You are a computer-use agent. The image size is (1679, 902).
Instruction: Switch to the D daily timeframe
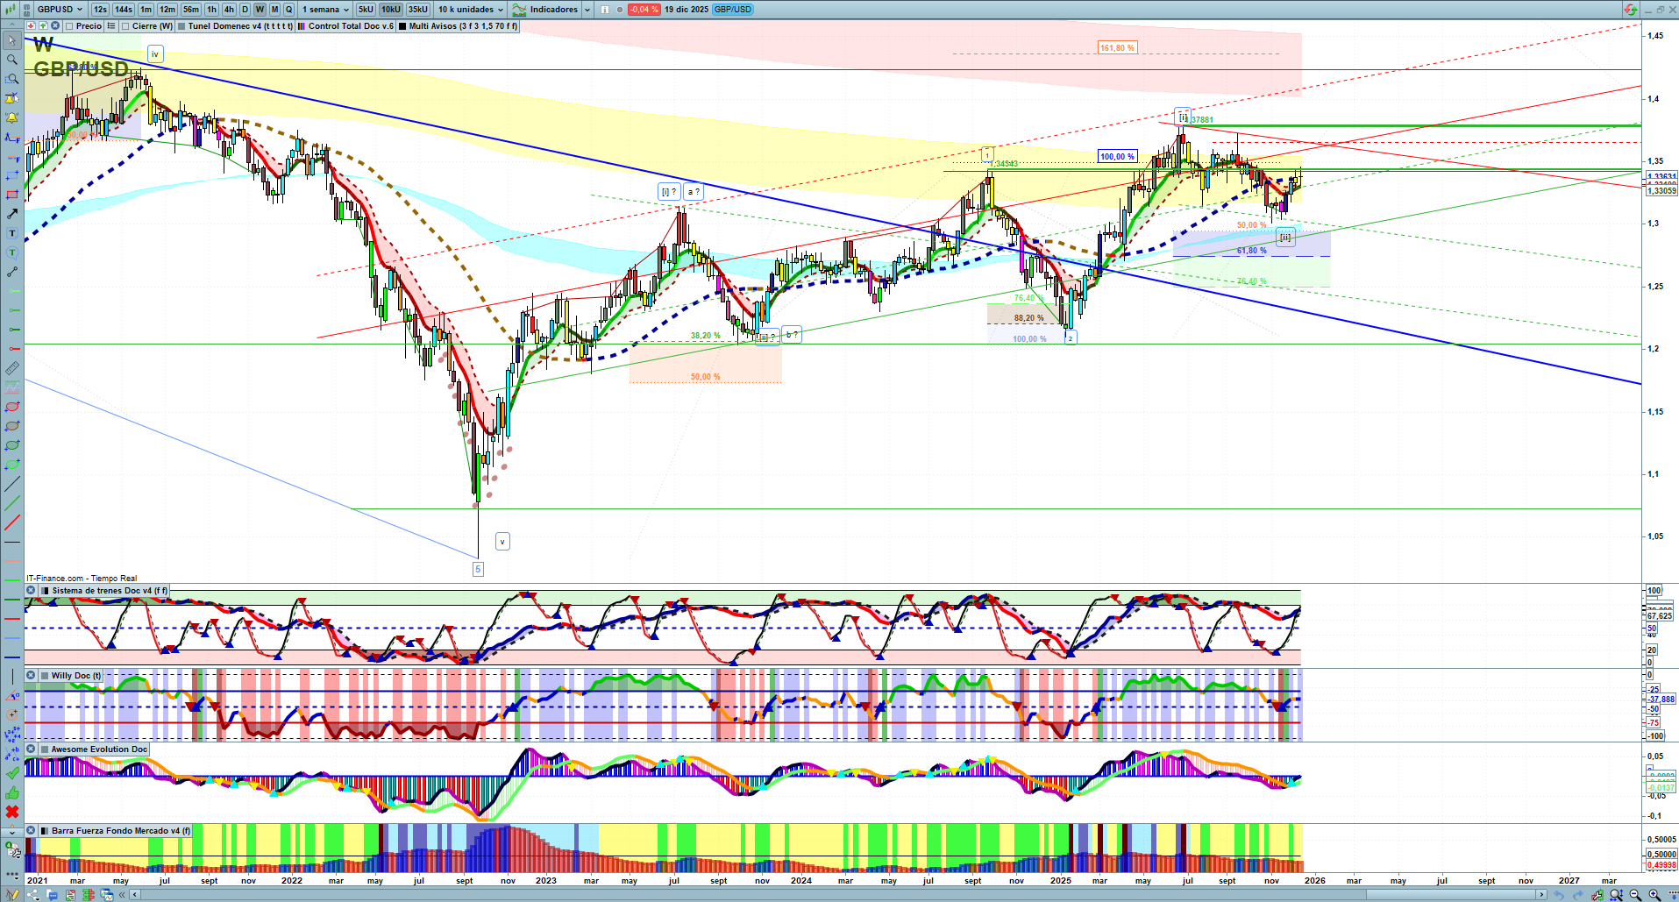(x=245, y=10)
